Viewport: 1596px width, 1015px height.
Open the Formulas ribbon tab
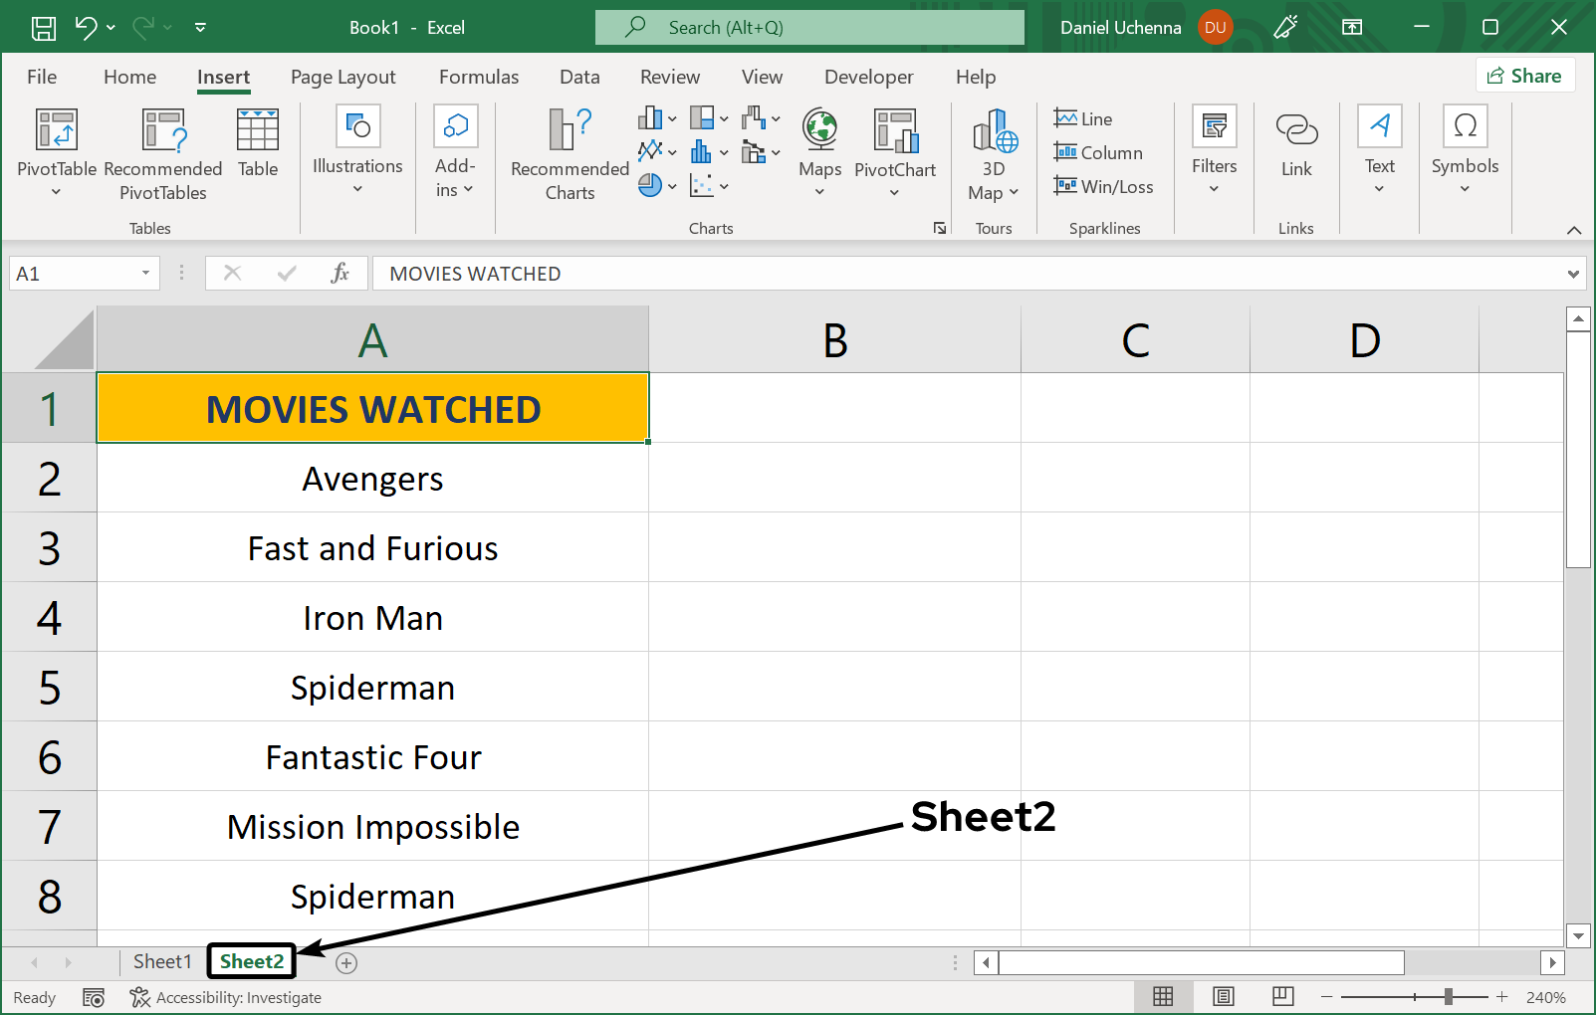478,77
